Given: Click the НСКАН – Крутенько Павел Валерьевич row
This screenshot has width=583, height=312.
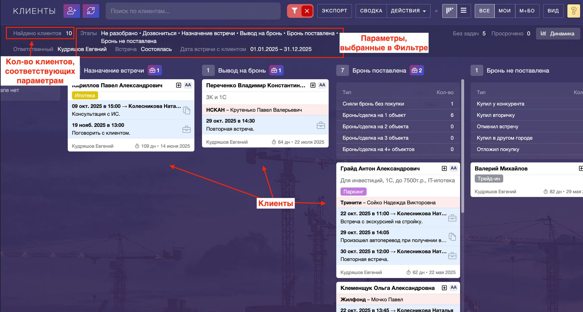Looking at the screenshot, I should (x=265, y=110).
